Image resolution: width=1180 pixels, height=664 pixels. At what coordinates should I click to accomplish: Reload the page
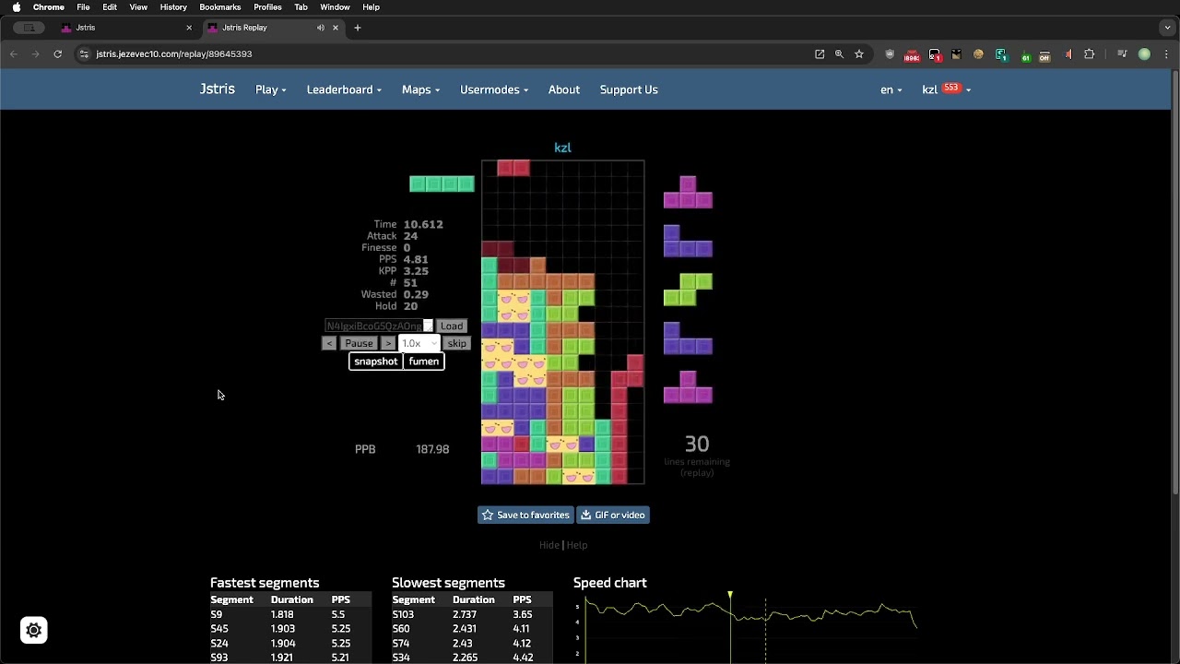(57, 54)
